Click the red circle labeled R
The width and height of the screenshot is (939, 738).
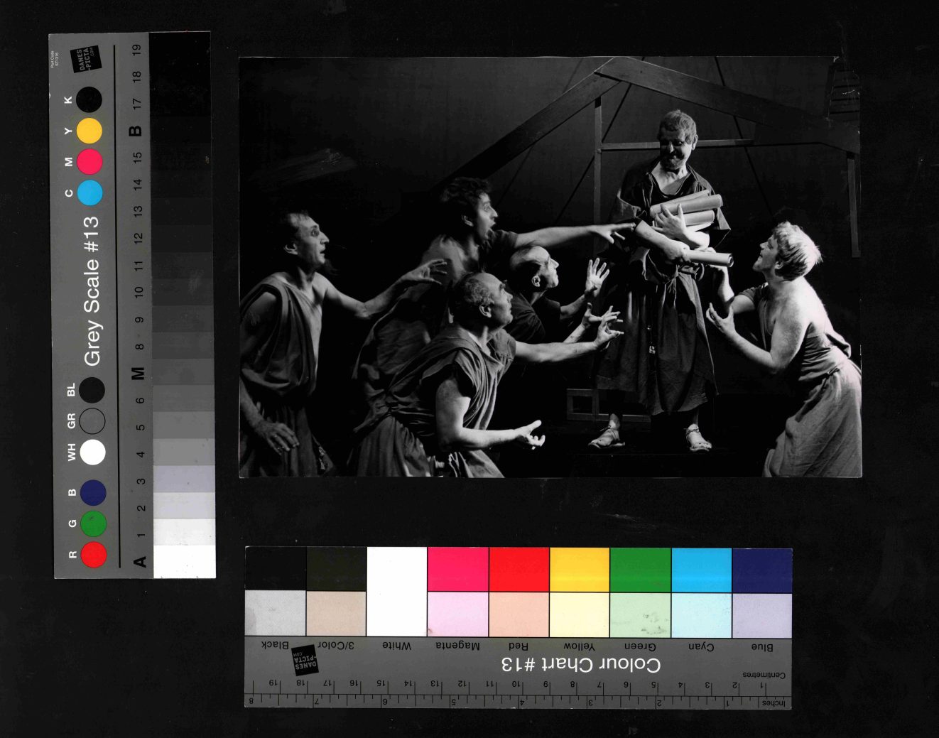point(94,554)
